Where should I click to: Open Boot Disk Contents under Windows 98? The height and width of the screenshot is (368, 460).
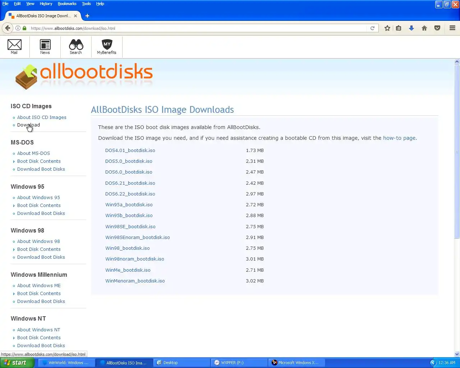[39, 249]
